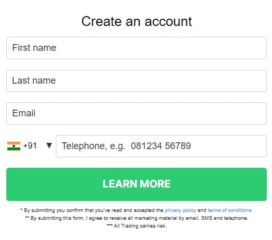Click into the Email field
Viewport: 272px width, 240px height.
click(x=137, y=113)
